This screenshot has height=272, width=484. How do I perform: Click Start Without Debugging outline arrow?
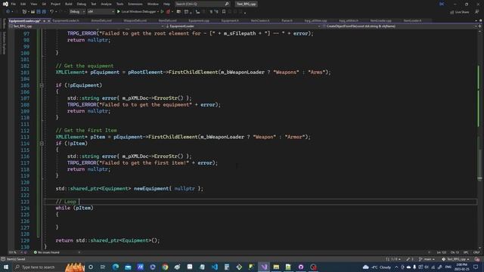point(163,12)
